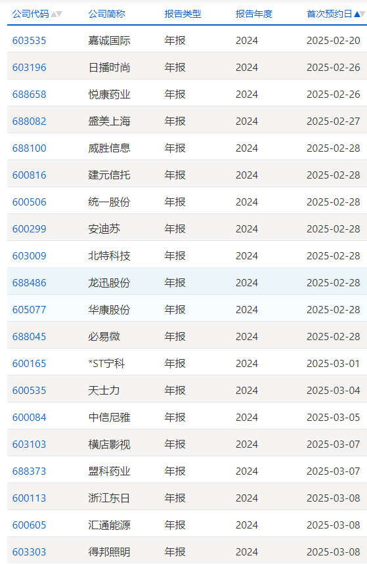367x564 pixels.
Task: Select company name 建元信托
Action: point(110,175)
